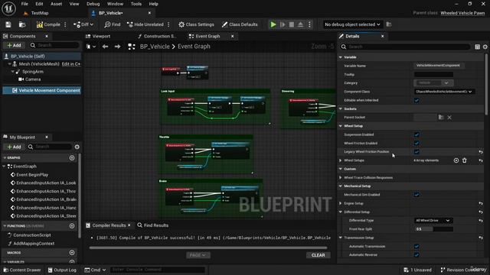The width and height of the screenshot is (490, 275).
Task: Focus the Components search field
Action: (54, 45)
